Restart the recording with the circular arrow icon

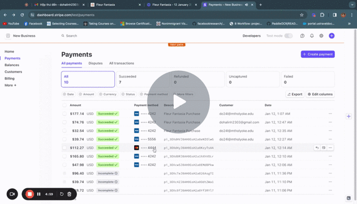62,194
